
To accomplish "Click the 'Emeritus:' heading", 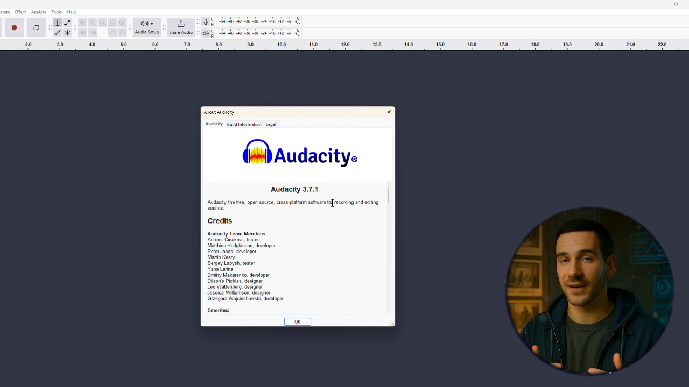I will point(218,310).
